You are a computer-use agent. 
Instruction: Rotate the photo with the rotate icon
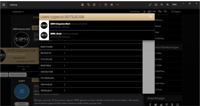pos(88,5)
